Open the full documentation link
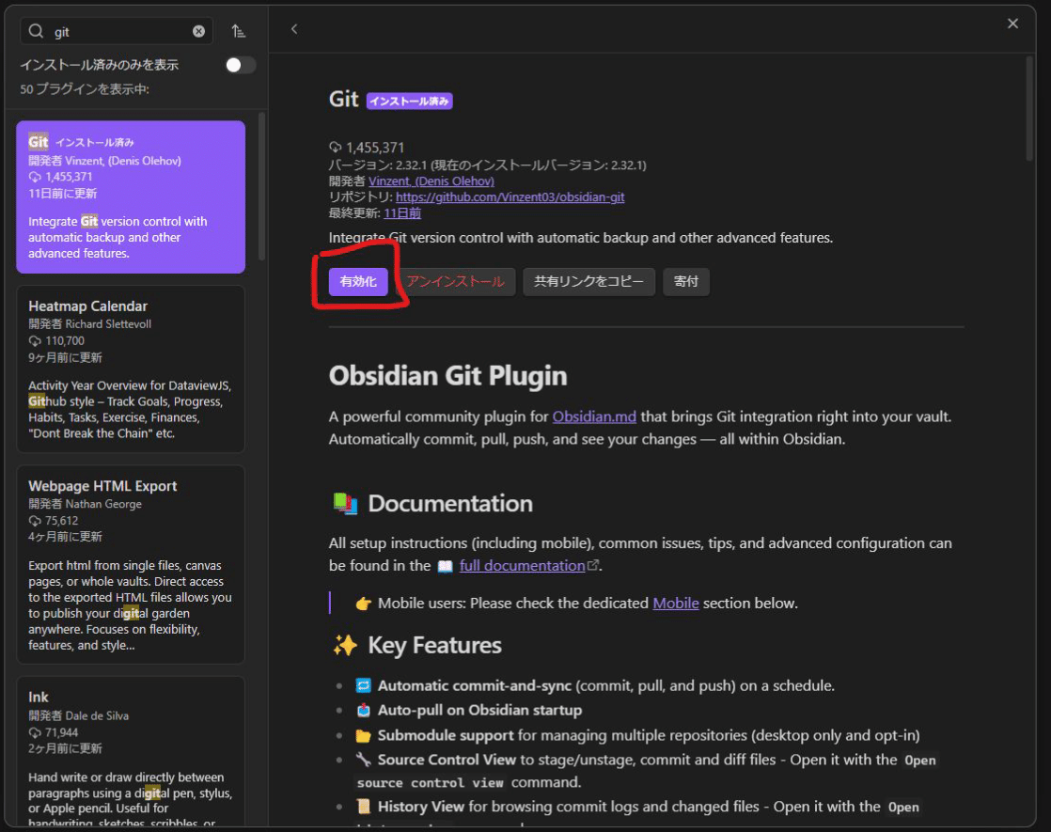This screenshot has width=1051, height=832. click(x=522, y=565)
